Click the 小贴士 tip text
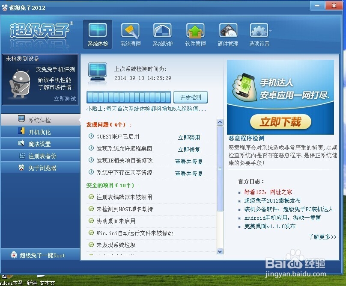The height and width of the screenshot is (286, 346). click(x=146, y=109)
